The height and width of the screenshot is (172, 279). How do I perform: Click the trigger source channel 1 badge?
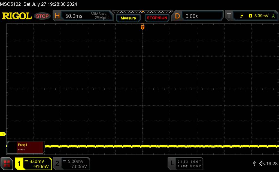click(250, 16)
